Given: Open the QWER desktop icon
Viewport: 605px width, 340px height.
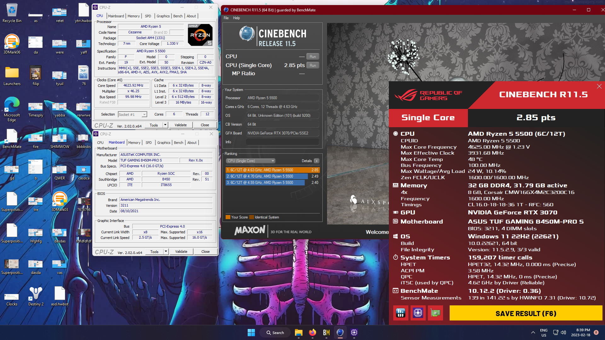Looking at the screenshot, I should (60, 172).
